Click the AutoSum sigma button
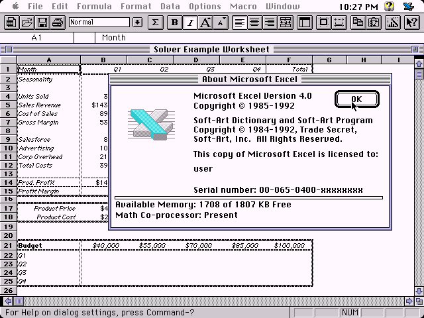 [x=155, y=23]
